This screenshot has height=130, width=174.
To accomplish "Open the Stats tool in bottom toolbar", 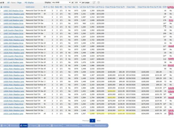I will pos(24,126).
